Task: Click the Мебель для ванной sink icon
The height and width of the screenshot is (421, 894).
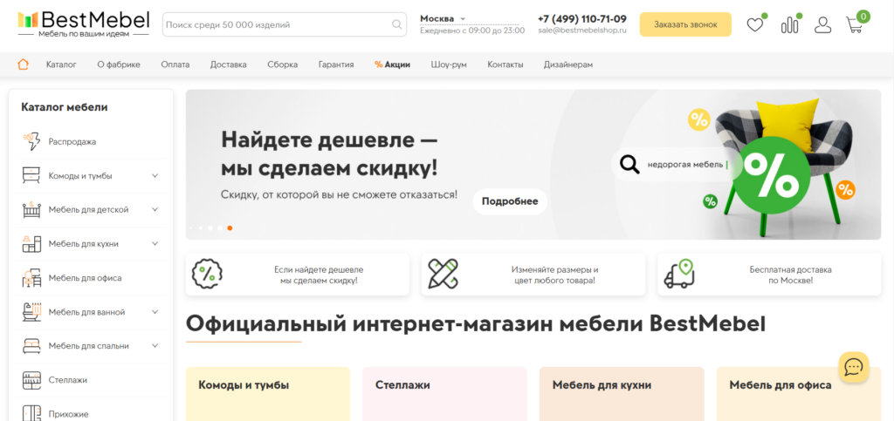Action: coord(31,312)
